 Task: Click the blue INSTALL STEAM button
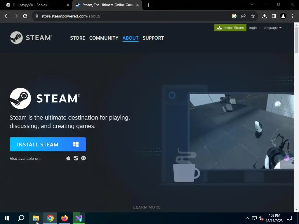(48, 144)
